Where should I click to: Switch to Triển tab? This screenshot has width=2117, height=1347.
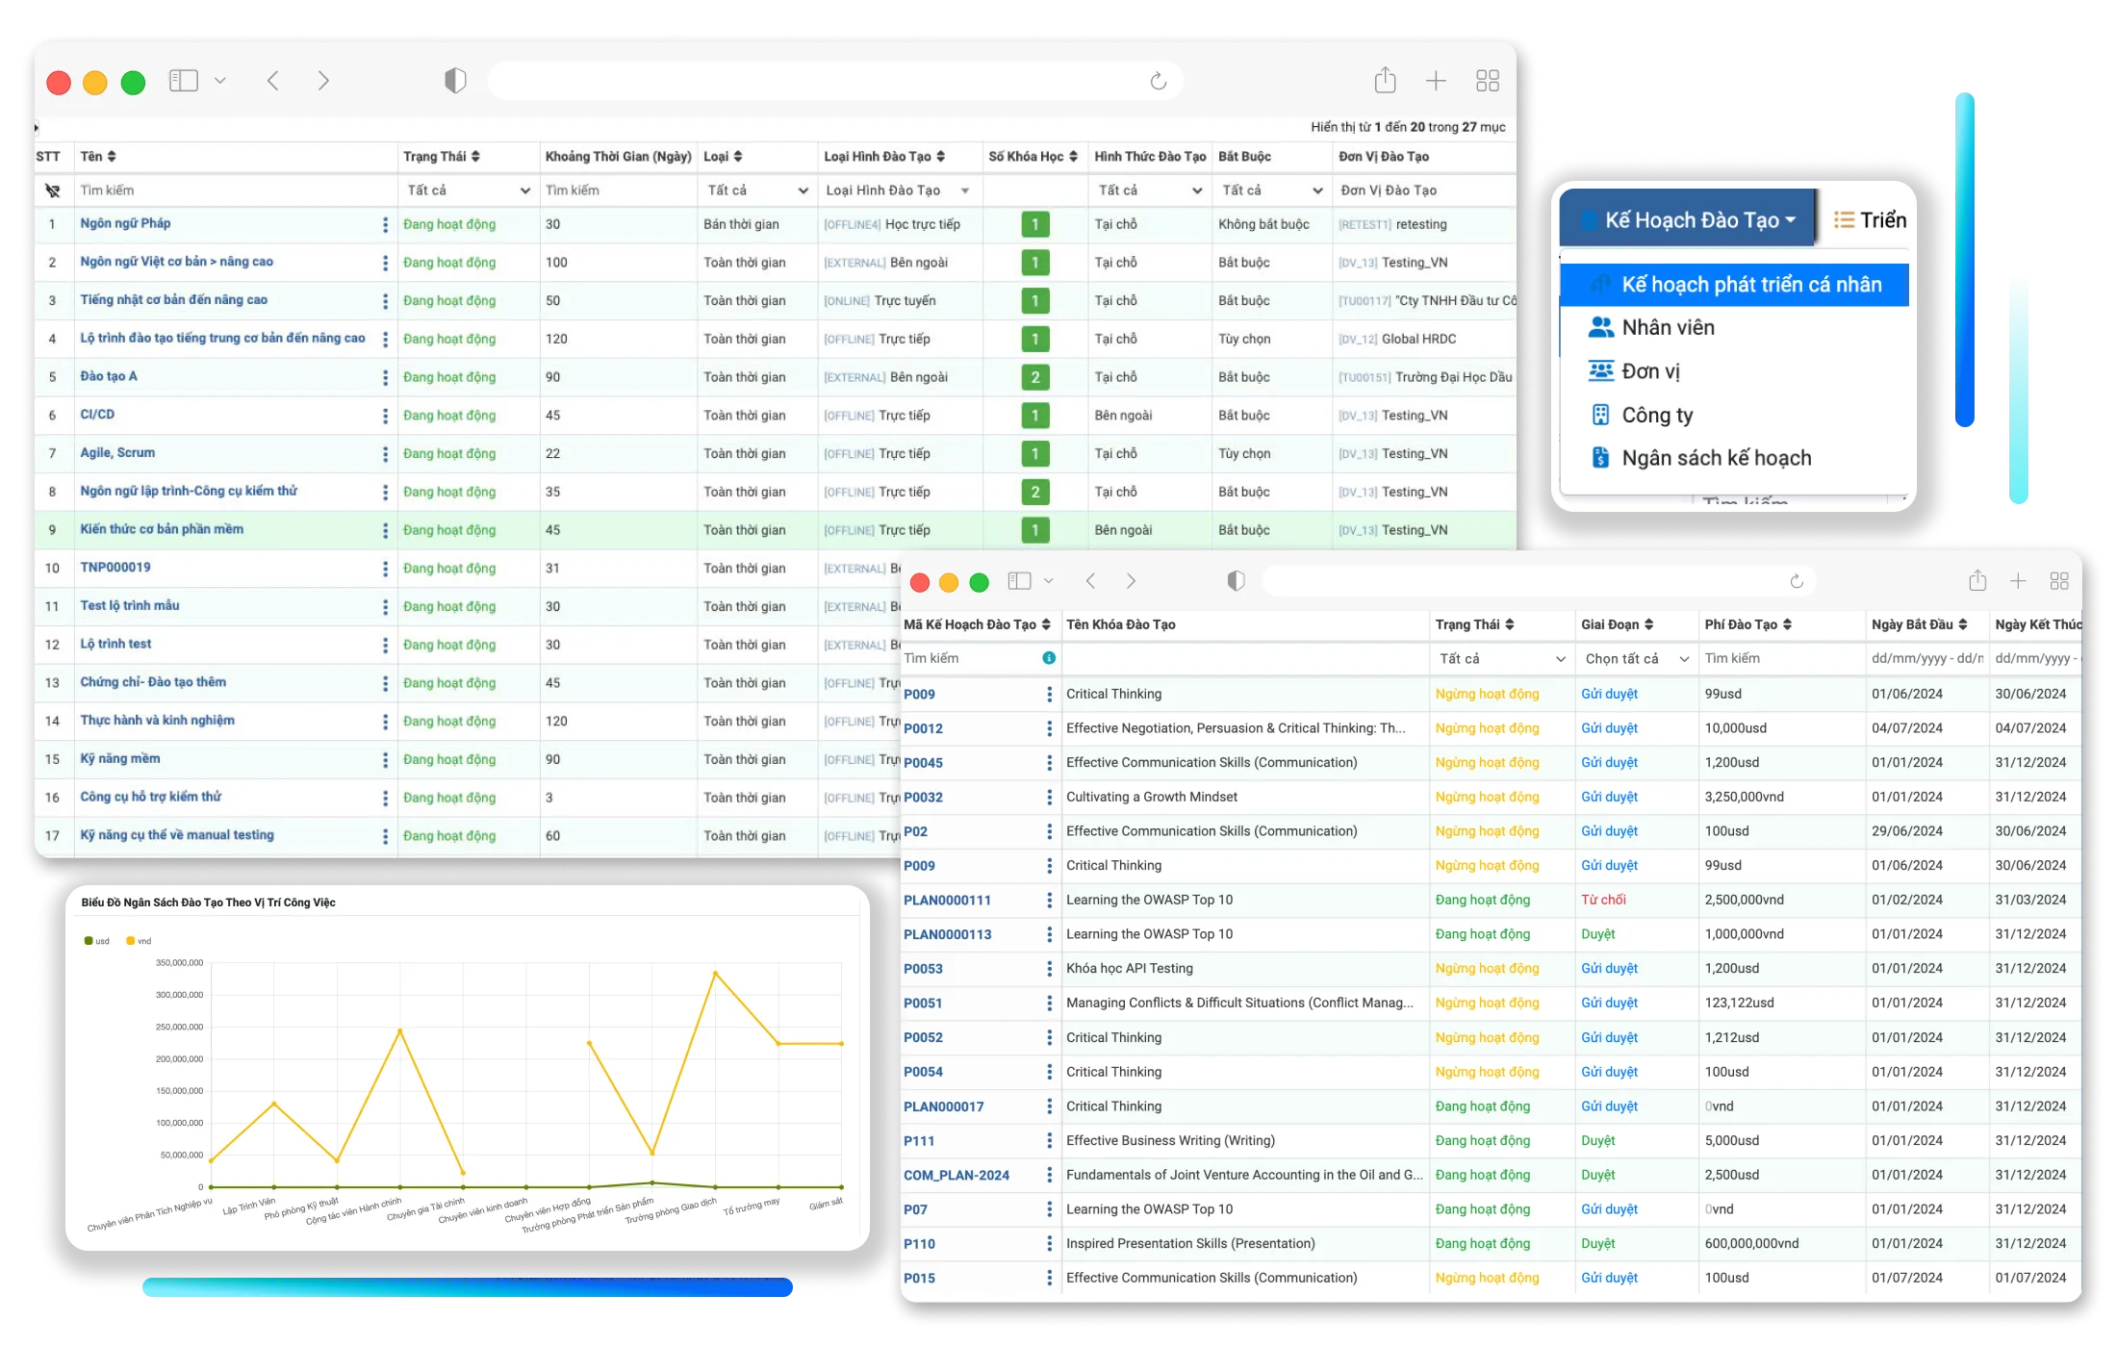pyautogui.click(x=1870, y=220)
